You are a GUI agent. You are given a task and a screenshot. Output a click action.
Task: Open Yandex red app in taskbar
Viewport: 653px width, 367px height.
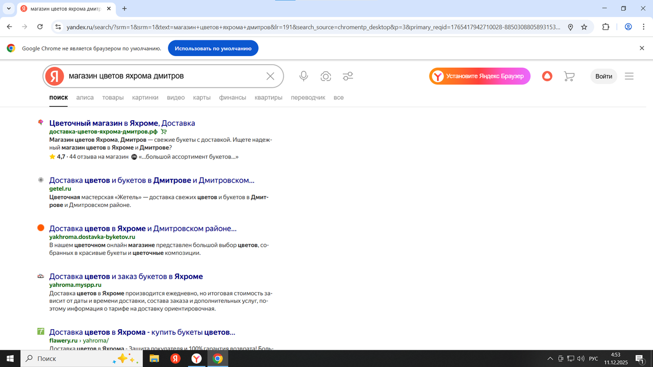[x=175, y=358]
